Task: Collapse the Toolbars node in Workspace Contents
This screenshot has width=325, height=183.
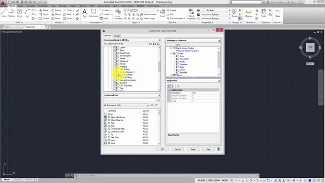Action: tap(171, 53)
